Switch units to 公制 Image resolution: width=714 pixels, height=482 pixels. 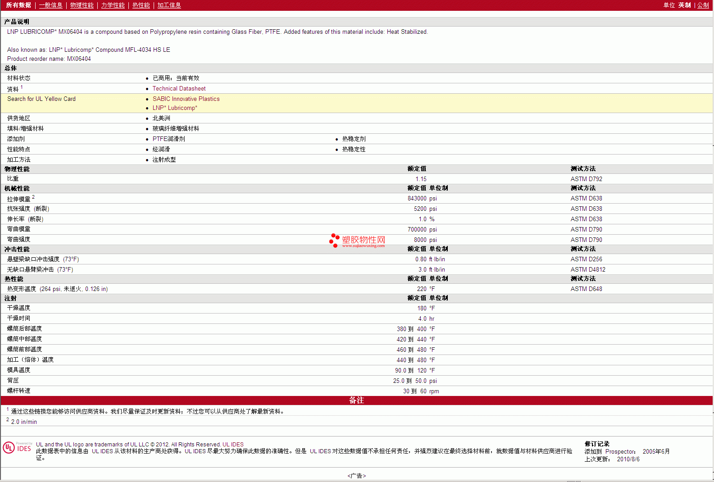[703, 5]
